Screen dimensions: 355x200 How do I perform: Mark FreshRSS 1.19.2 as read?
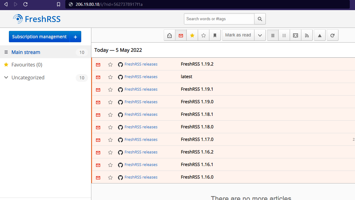[98, 65]
